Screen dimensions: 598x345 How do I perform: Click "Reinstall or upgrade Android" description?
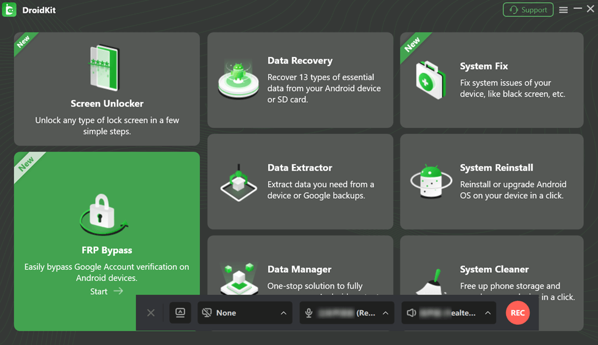[513, 185]
